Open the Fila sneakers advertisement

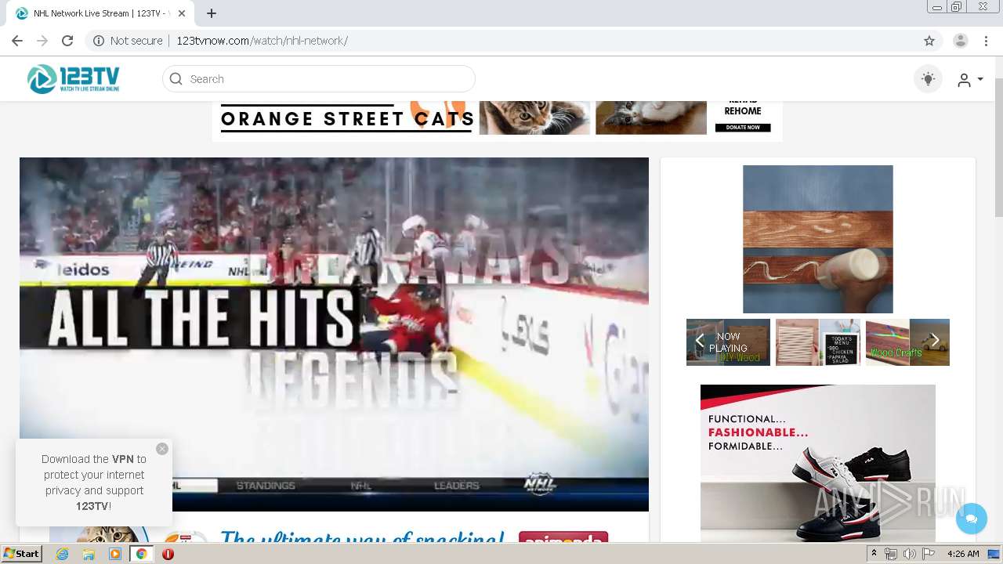coord(818,463)
